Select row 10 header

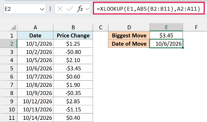pyautogui.click(x=9, y=109)
